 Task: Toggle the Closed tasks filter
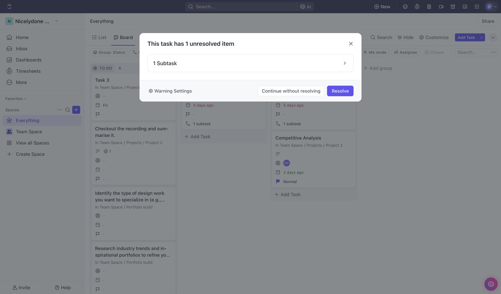(x=434, y=52)
